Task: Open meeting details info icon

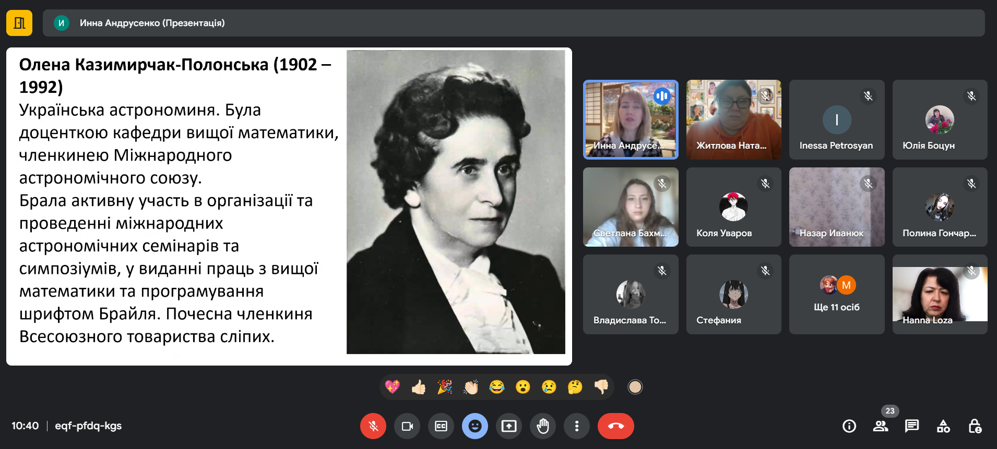Action: tap(849, 426)
